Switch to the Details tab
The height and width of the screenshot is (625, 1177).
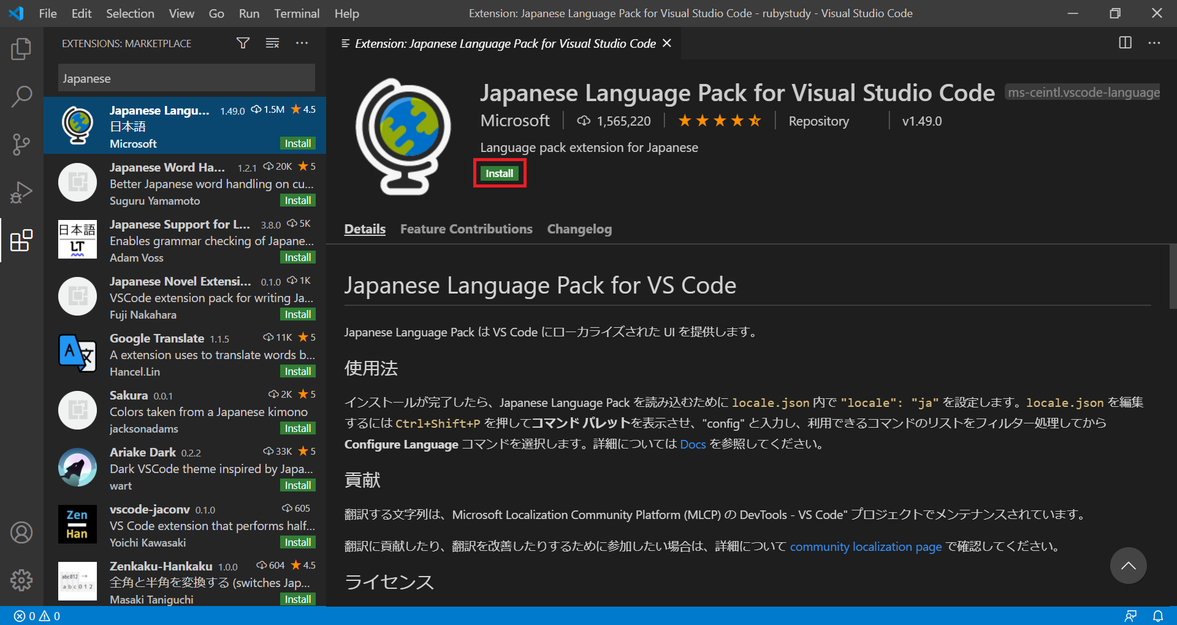tap(365, 229)
